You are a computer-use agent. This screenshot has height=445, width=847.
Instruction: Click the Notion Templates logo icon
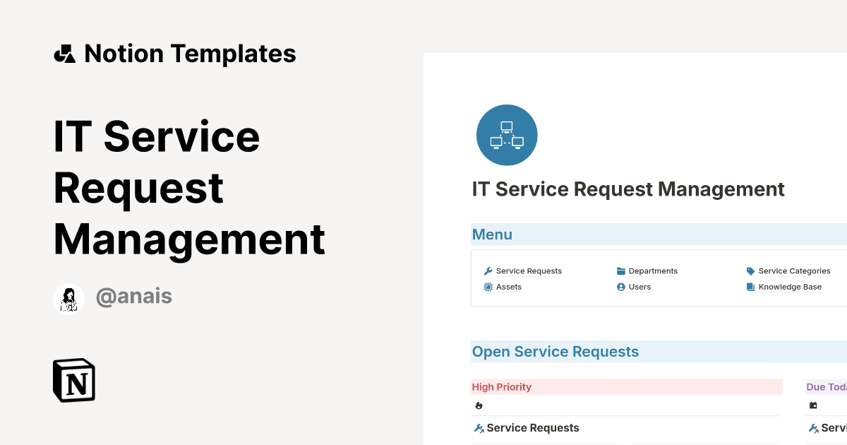tap(64, 52)
